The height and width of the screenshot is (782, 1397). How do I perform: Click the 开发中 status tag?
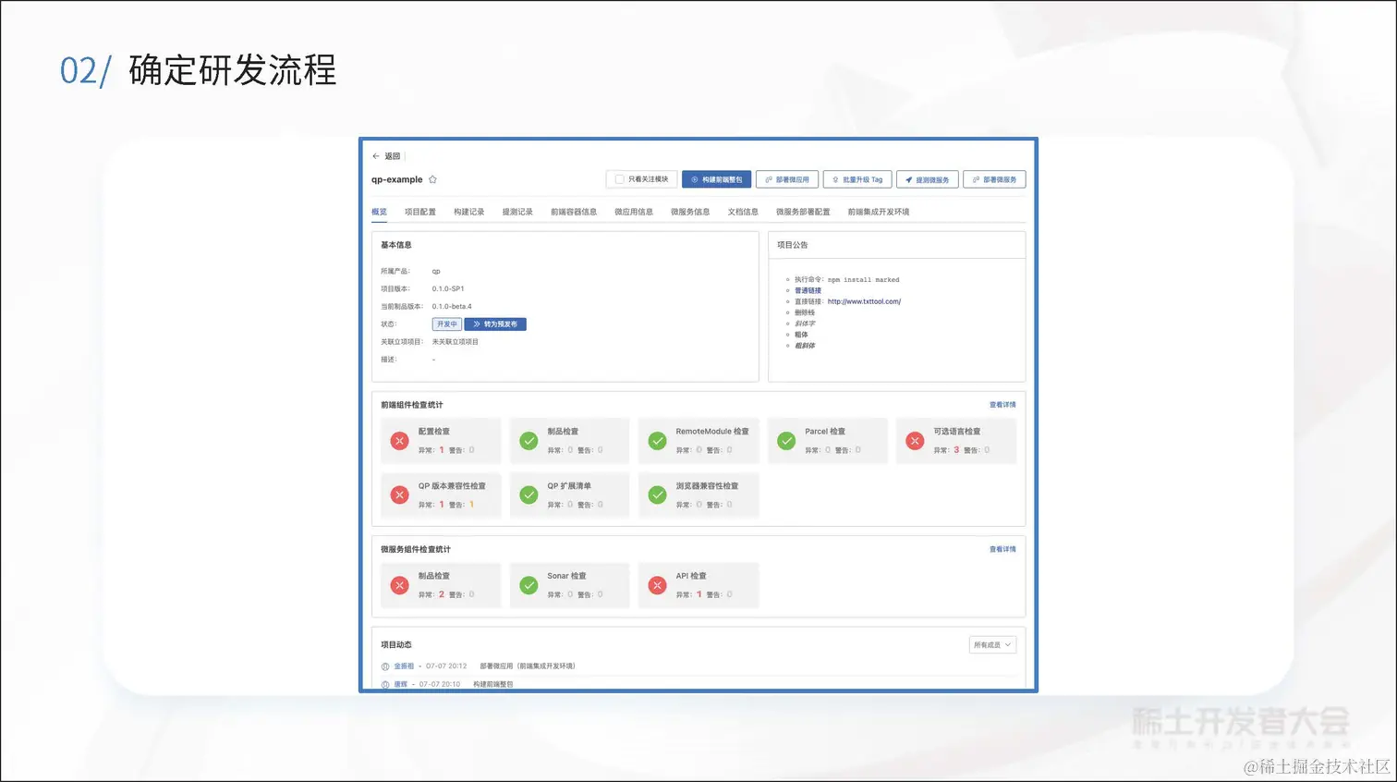pyautogui.click(x=447, y=324)
